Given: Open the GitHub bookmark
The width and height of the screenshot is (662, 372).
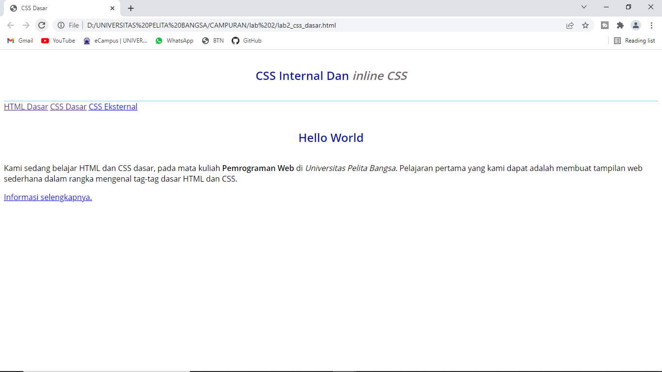Looking at the screenshot, I should 246,41.
